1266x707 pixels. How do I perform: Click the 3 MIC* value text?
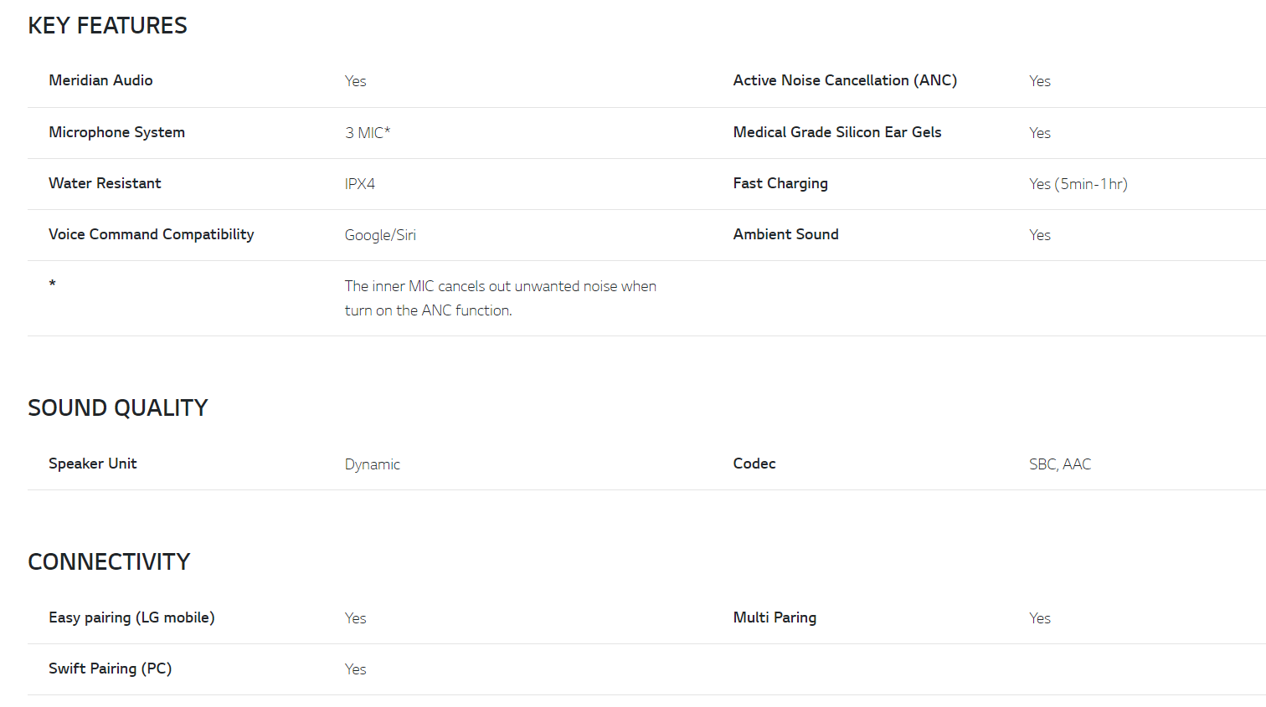[368, 133]
